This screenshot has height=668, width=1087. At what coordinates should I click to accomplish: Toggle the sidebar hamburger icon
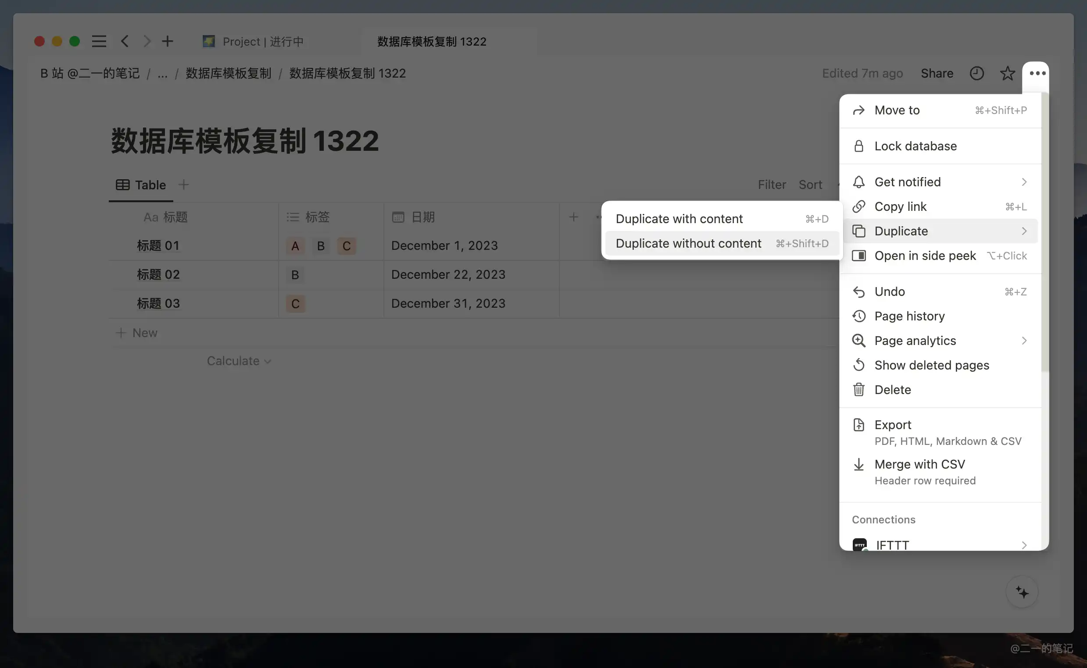click(99, 42)
